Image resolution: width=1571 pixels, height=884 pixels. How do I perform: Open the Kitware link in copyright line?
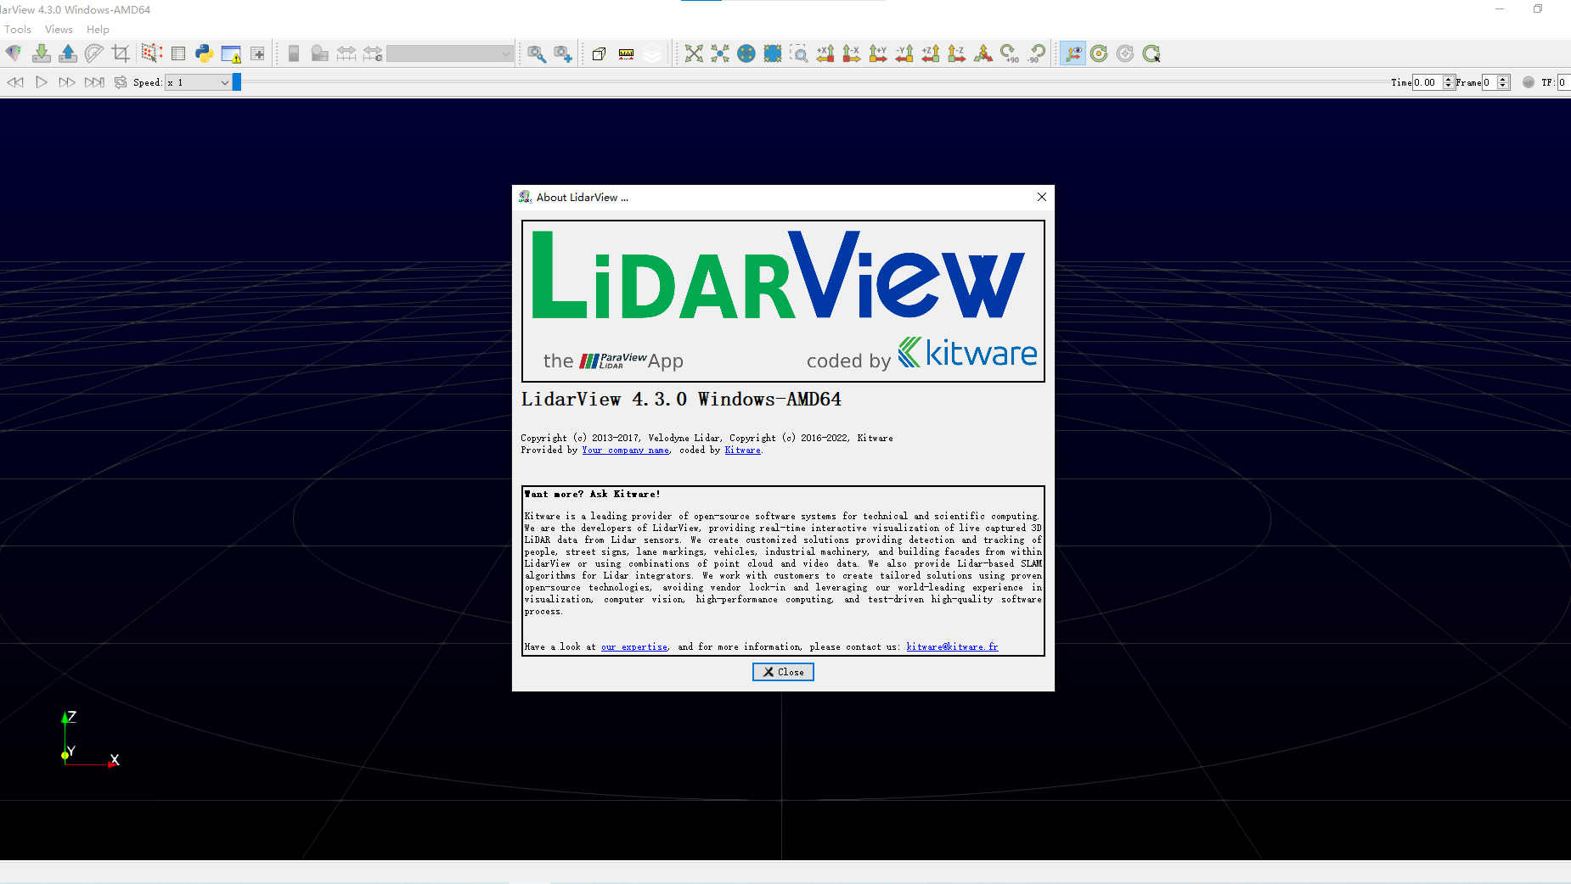[x=742, y=450]
